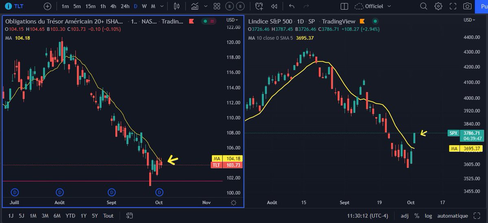The width and height of the screenshot is (488, 223).
Task: Select the 5m timeframe
Action: point(77,6)
